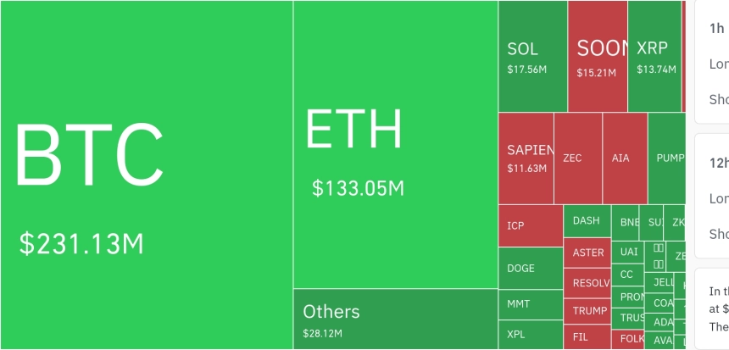This screenshot has height=350, width=729.
Task: Open the DASH tile
Action: pyautogui.click(x=587, y=221)
